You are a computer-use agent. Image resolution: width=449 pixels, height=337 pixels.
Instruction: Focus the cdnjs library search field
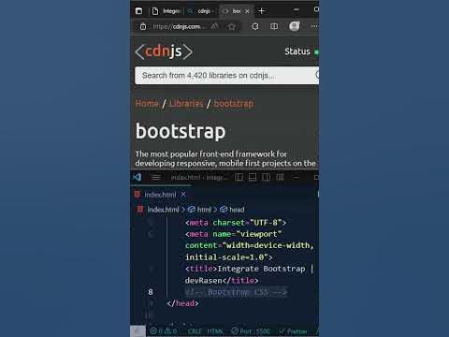[x=226, y=75]
